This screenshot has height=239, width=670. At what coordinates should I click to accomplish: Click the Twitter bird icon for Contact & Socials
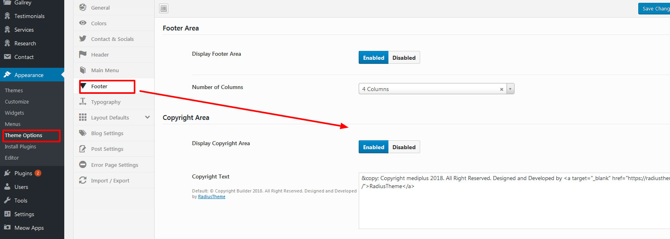point(83,38)
